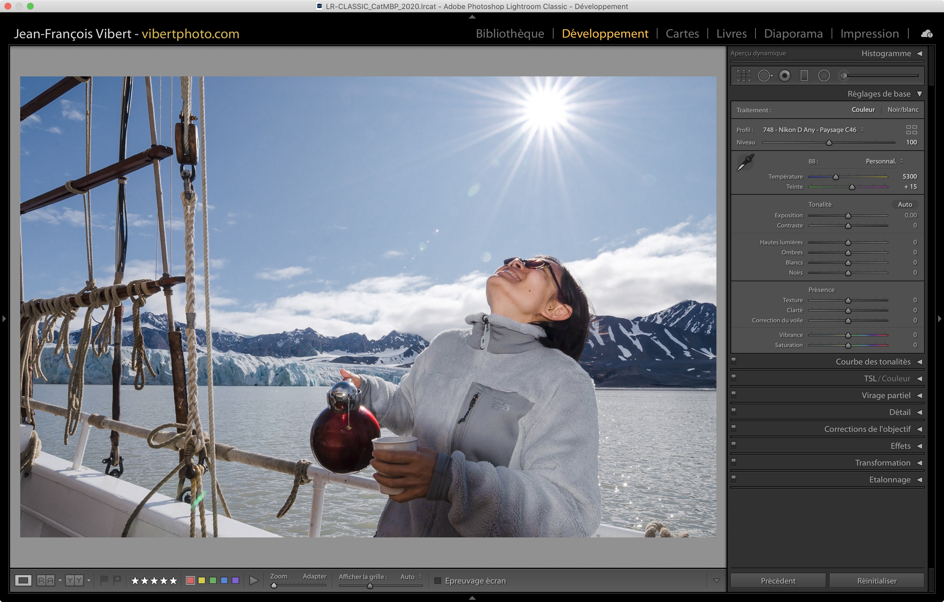
Task: Switch to the Bibliothèque module
Action: [510, 34]
